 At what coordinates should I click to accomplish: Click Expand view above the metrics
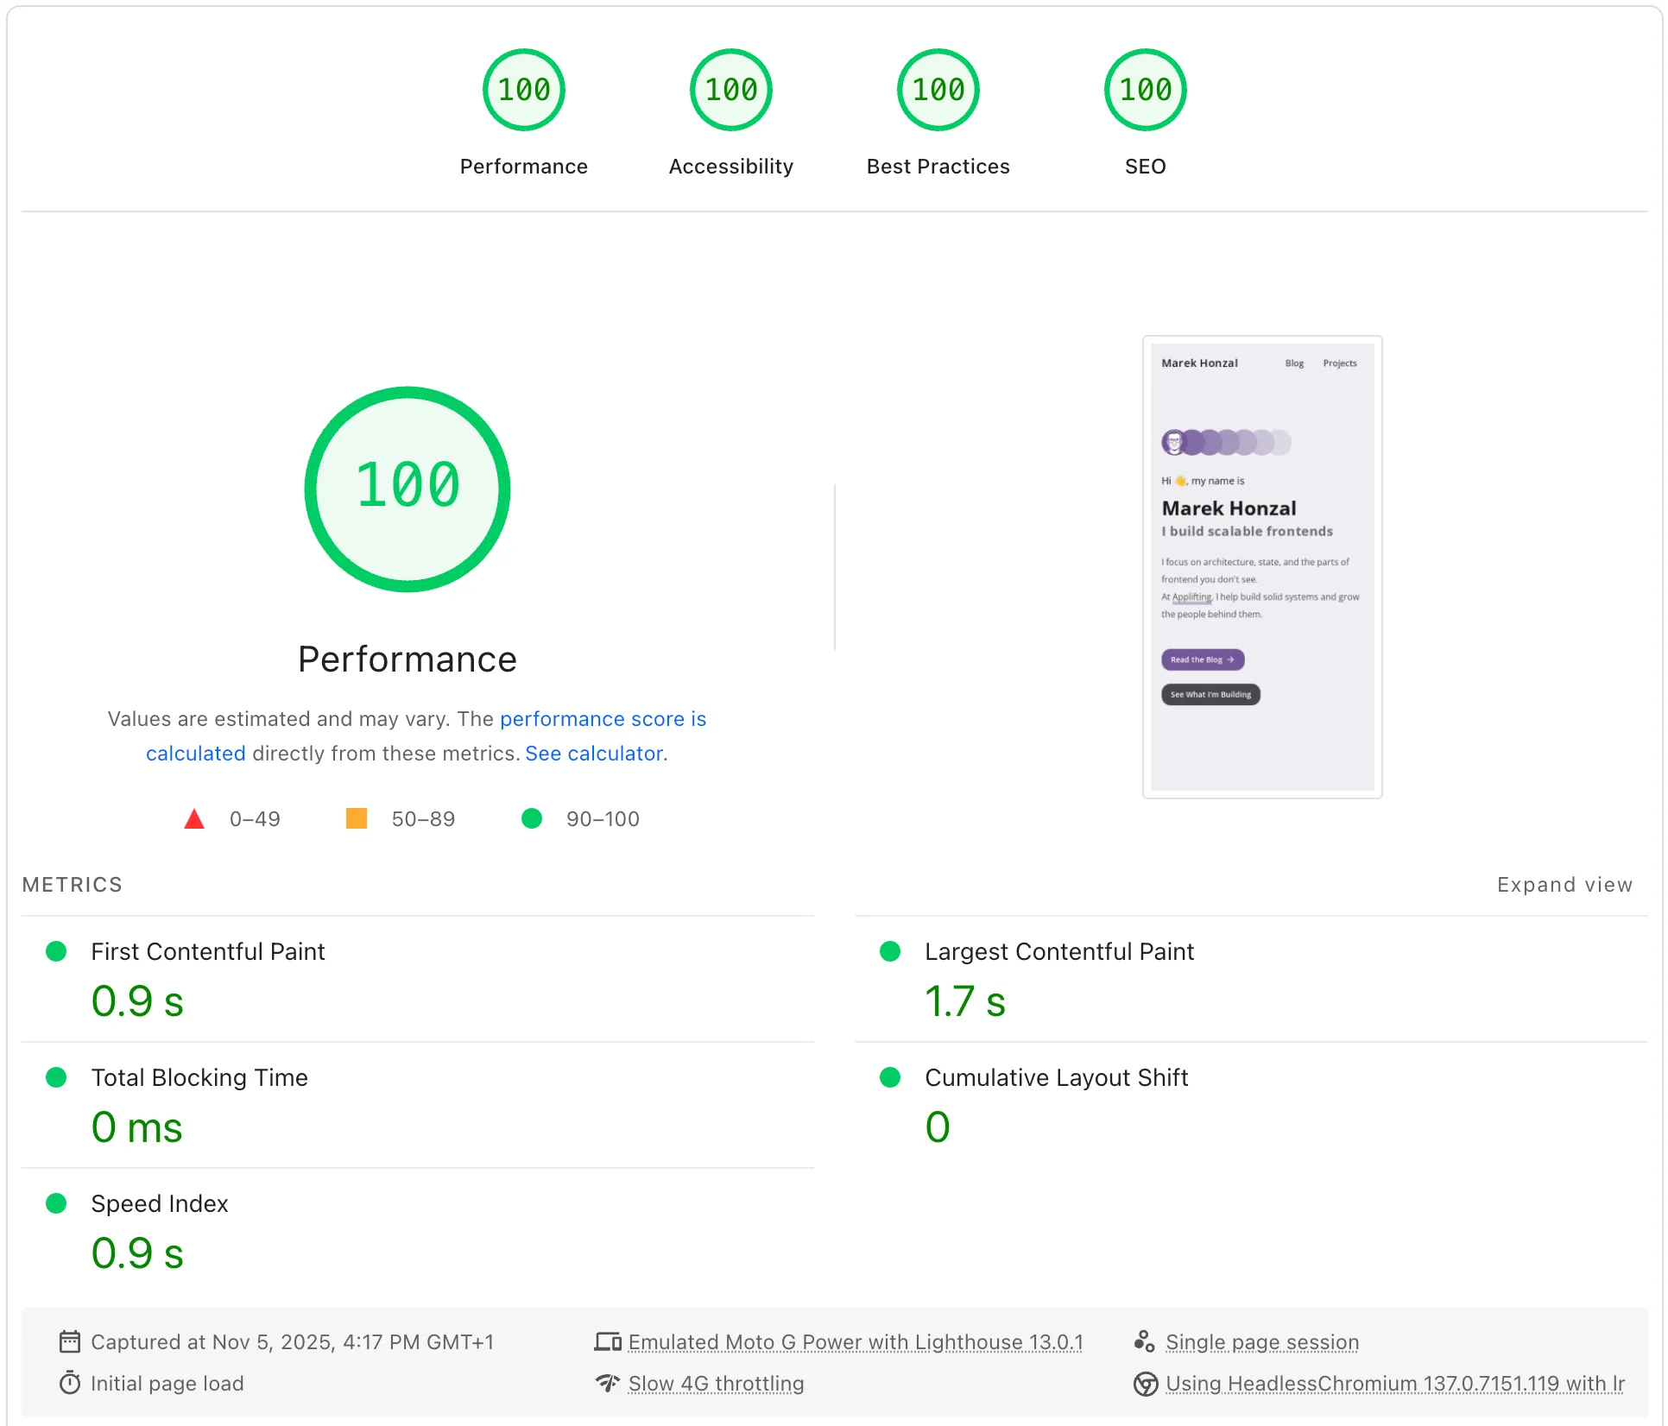point(1564,884)
